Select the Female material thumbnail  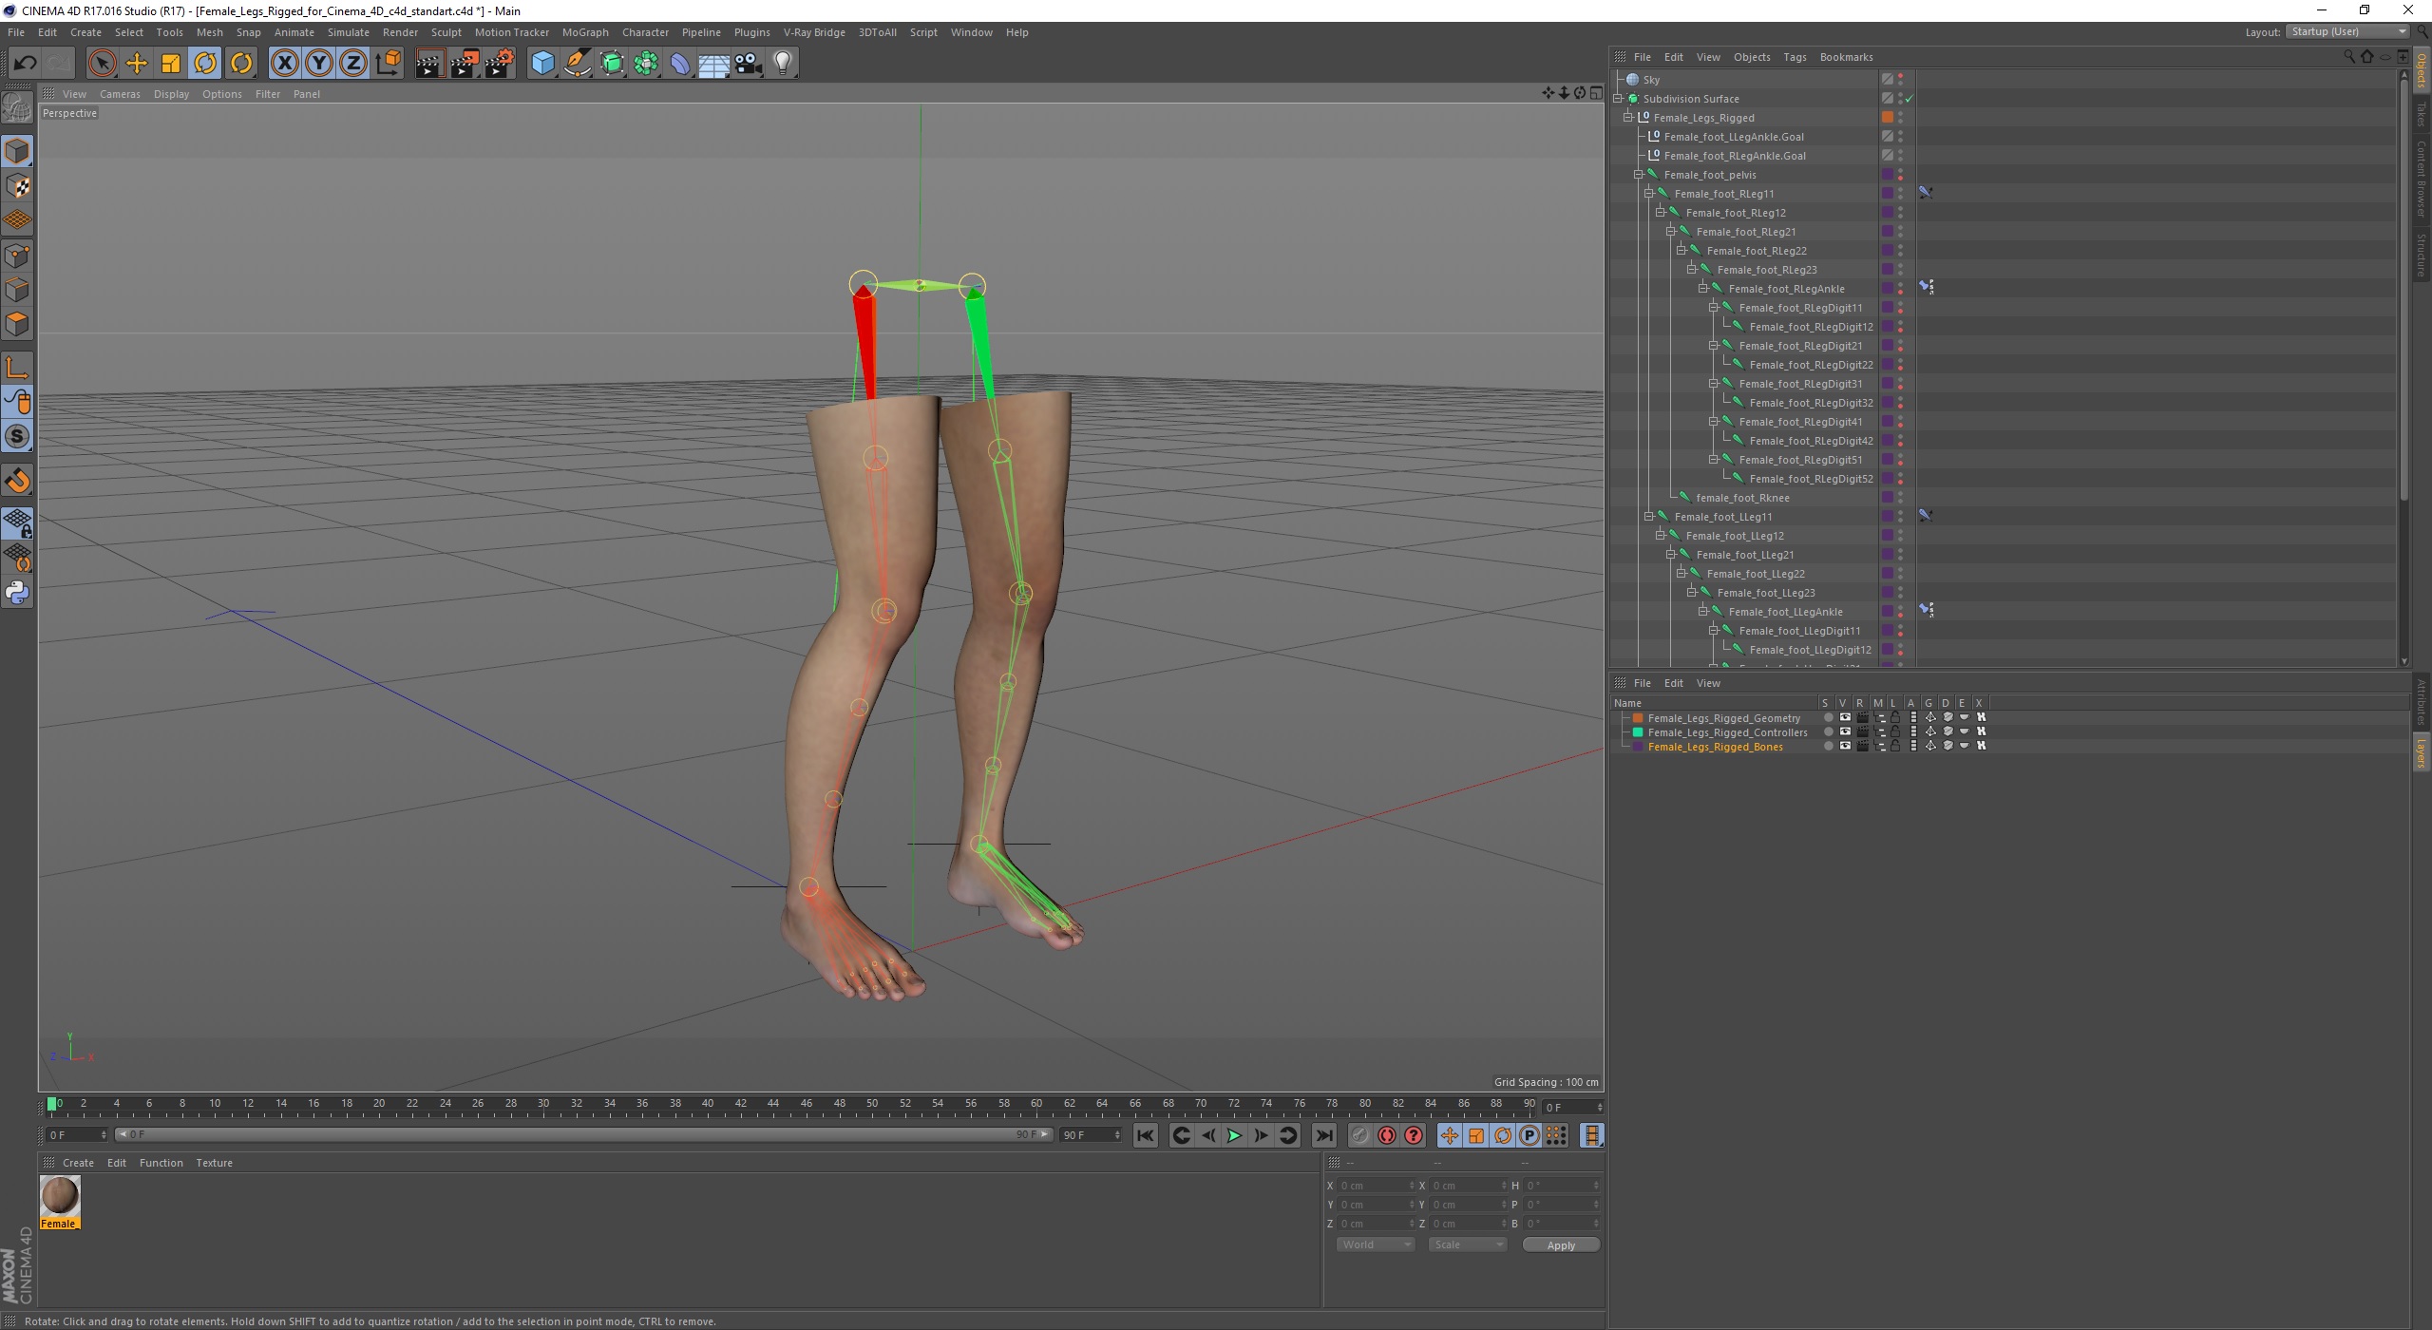pos(60,1196)
